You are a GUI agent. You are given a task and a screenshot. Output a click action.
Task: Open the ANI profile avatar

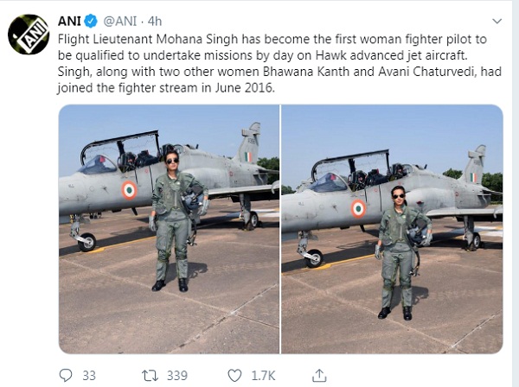(x=29, y=34)
